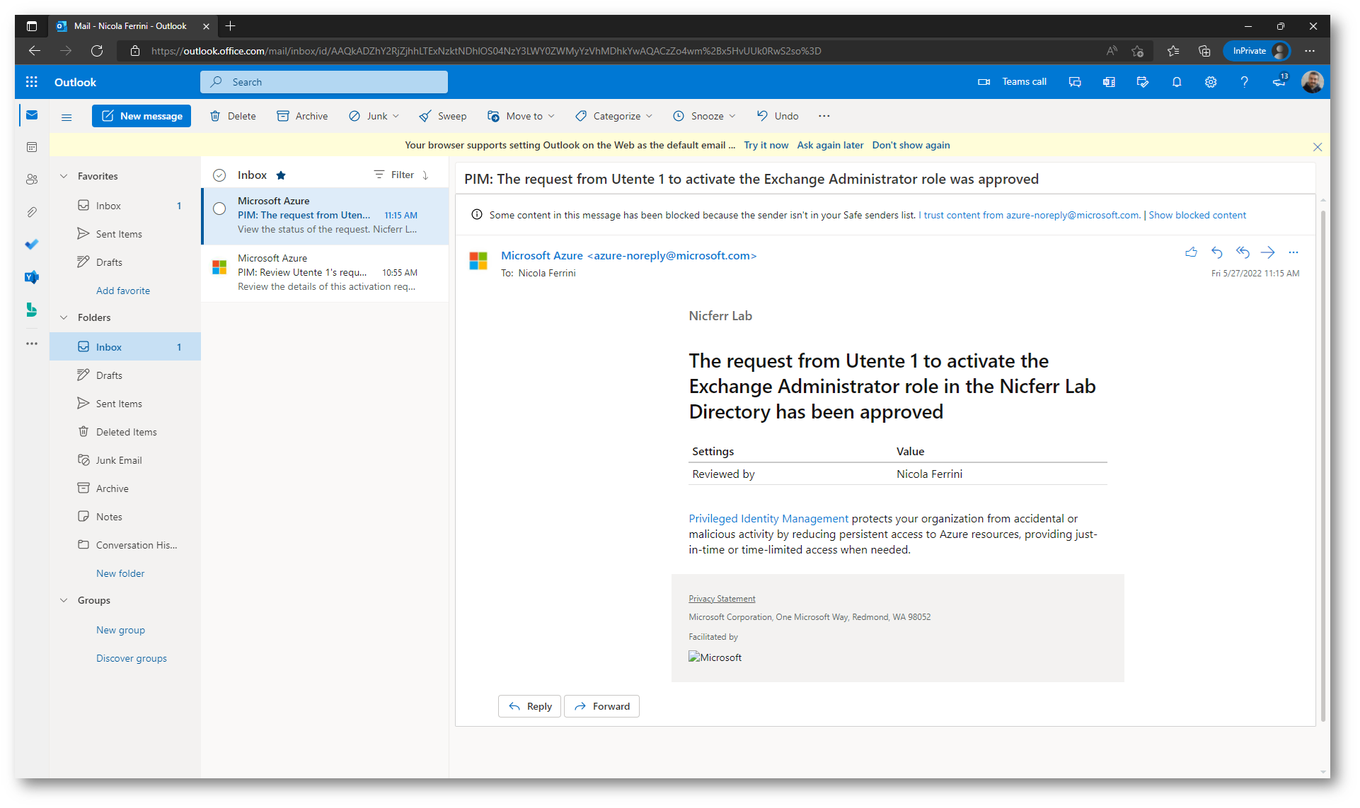Open more message actions ellipsis

click(x=1293, y=252)
